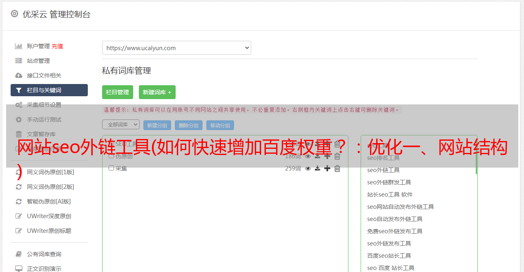This screenshot has width=524, height=272.
Task: Select the keyword 免费seo外链发布工具
Action: coord(395,231)
